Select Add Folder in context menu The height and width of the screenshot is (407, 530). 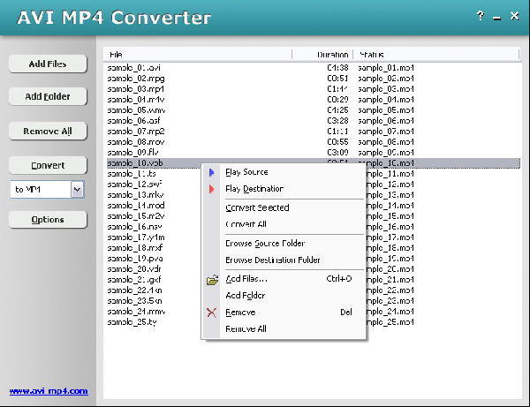(245, 296)
